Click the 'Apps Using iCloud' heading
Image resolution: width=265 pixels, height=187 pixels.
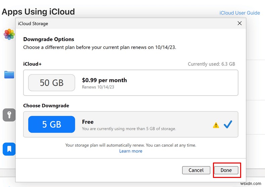pos(38,12)
